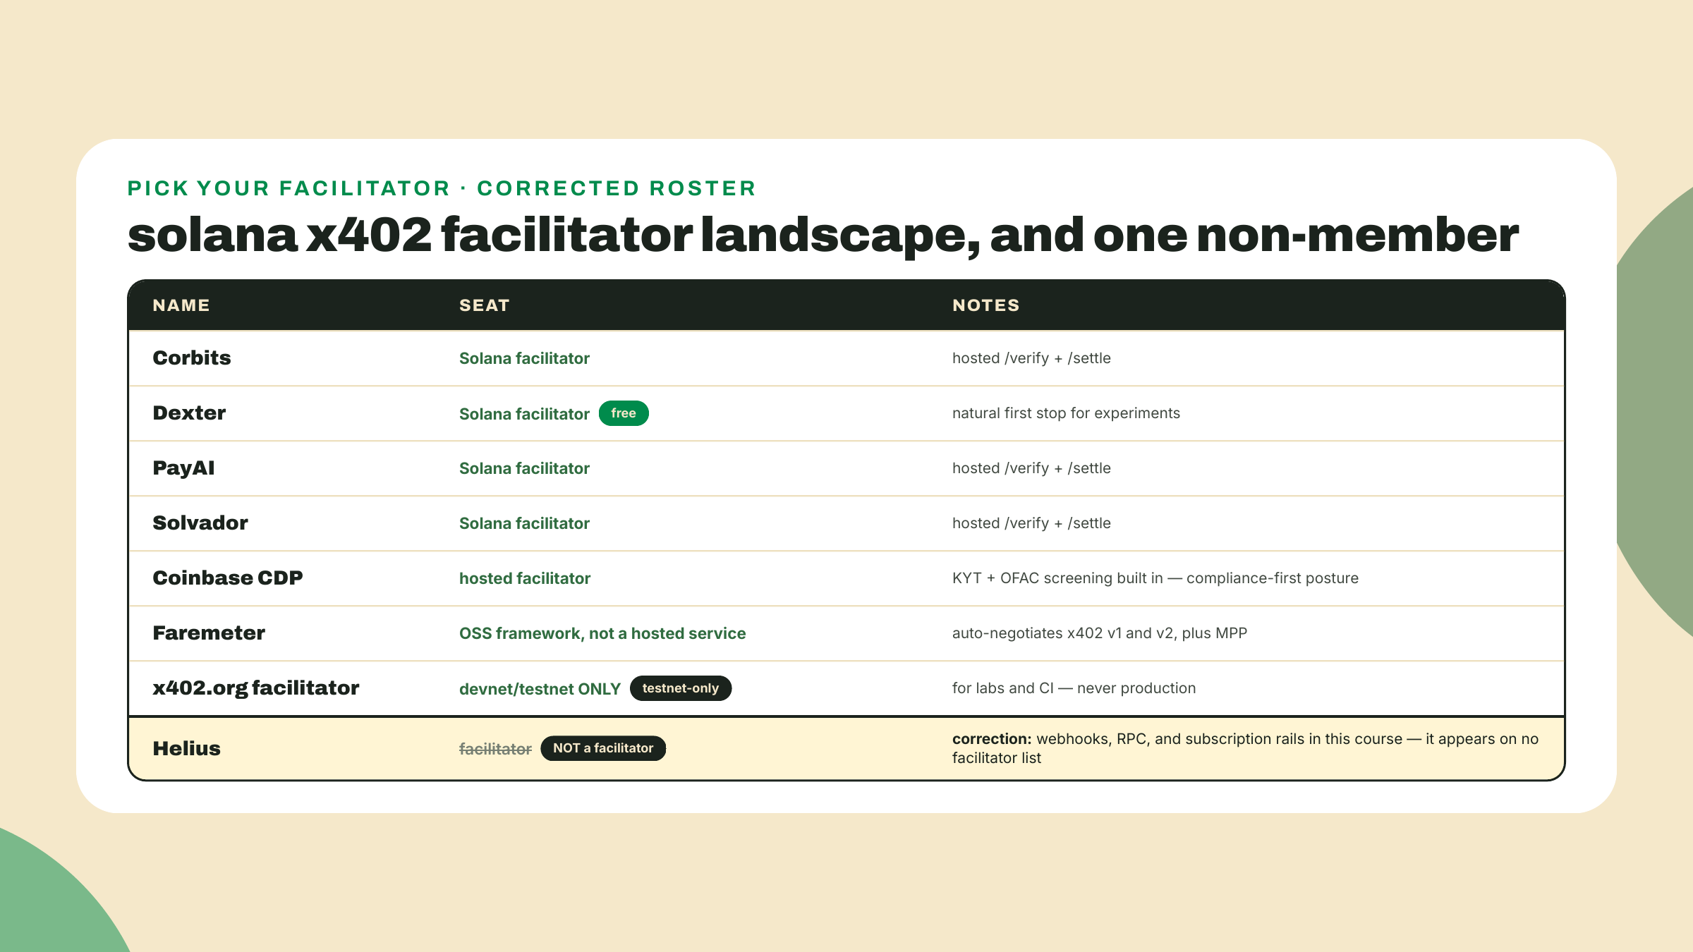1693x952 pixels.
Task: Click the NAME column header
Action: (181, 305)
